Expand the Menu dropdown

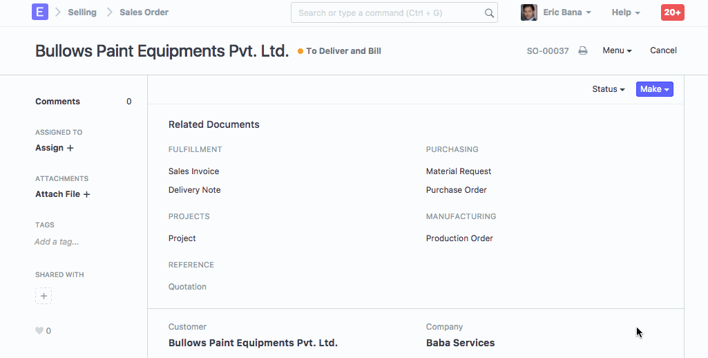617,50
